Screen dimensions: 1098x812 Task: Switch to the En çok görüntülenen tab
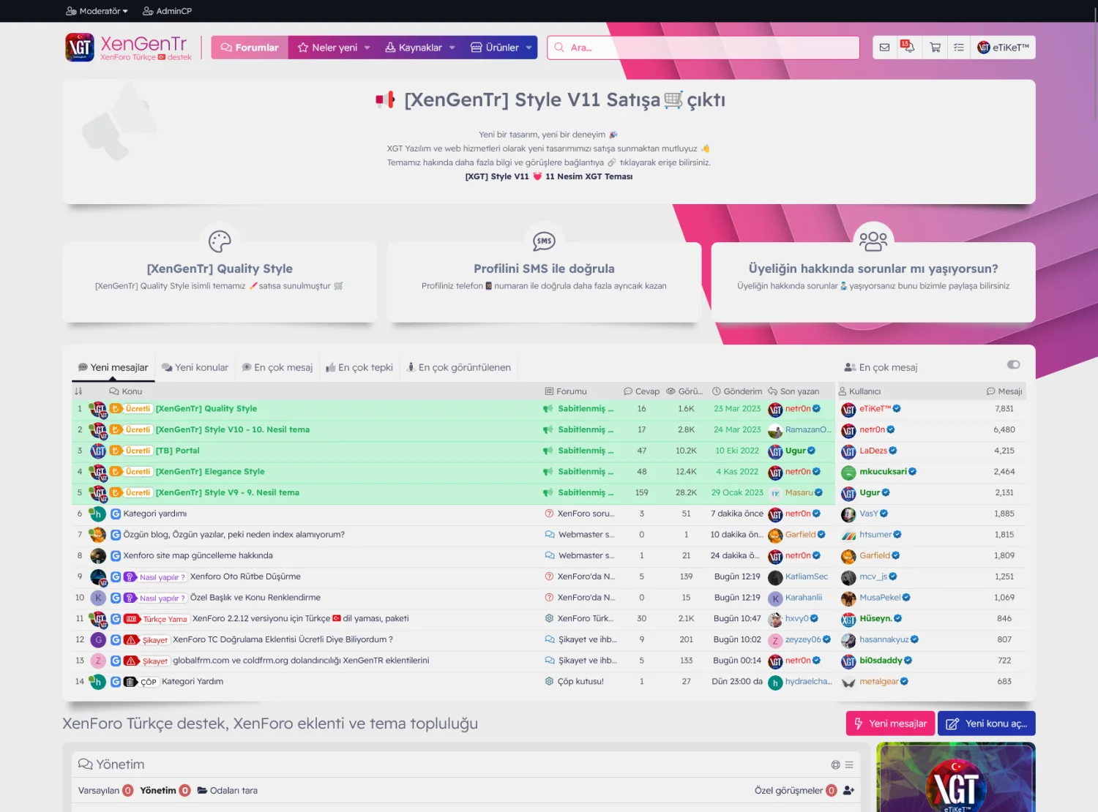point(459,367)
